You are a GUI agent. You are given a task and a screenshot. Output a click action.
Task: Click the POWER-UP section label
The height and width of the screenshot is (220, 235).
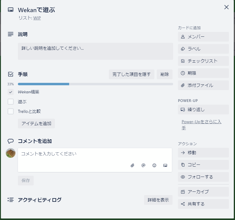point(188,101)
